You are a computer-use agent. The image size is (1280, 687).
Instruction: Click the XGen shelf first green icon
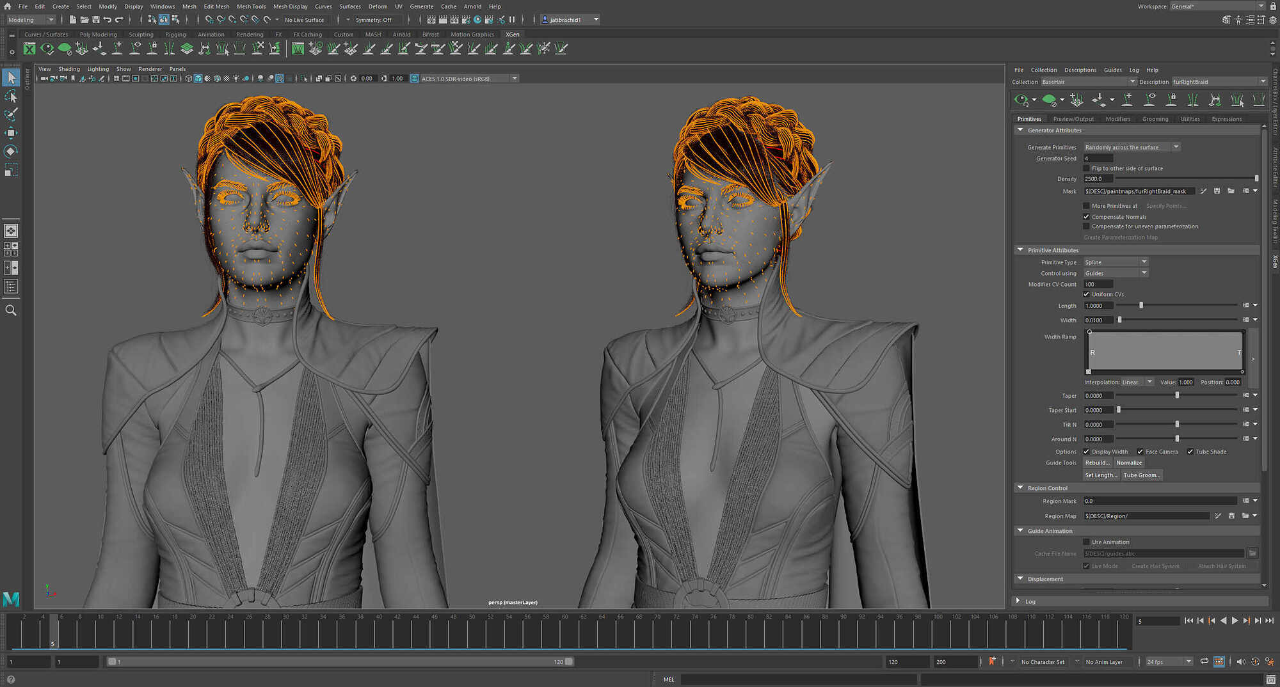coord(29,49)
